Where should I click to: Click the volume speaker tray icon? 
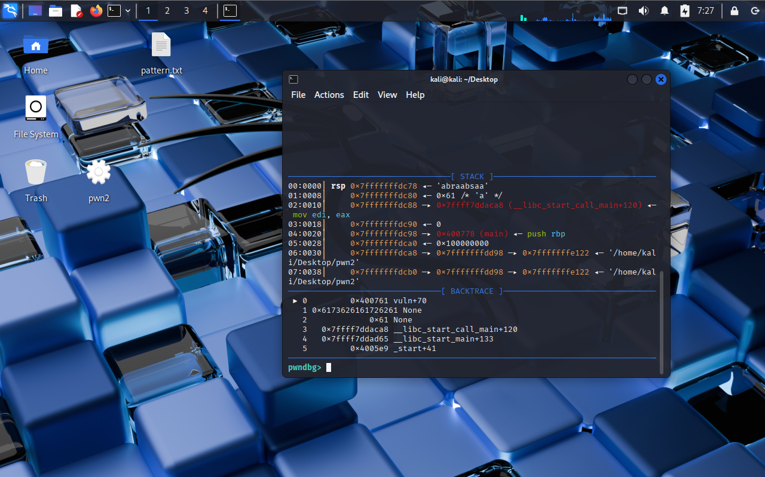[643, 11]
